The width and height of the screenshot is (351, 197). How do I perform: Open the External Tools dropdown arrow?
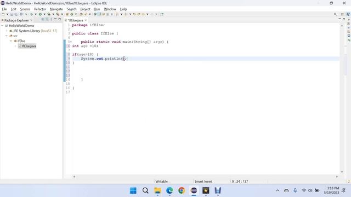62,14
